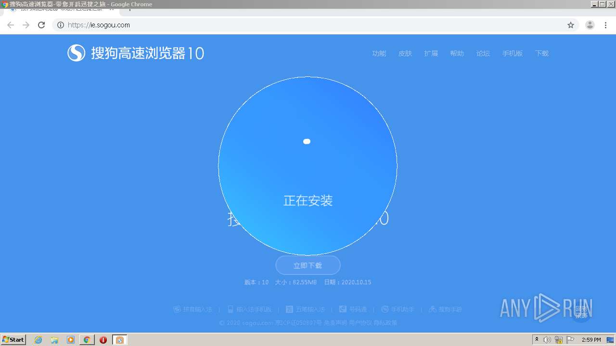Screen dimensions: 616x346
Task: Click the 五笔输入法 footer icon
Action: click(x=290, y=309)
